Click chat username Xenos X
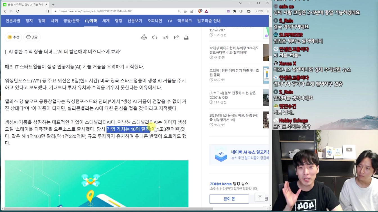The height and width of the screenshot is (212, 378). (x=287, y=64)
